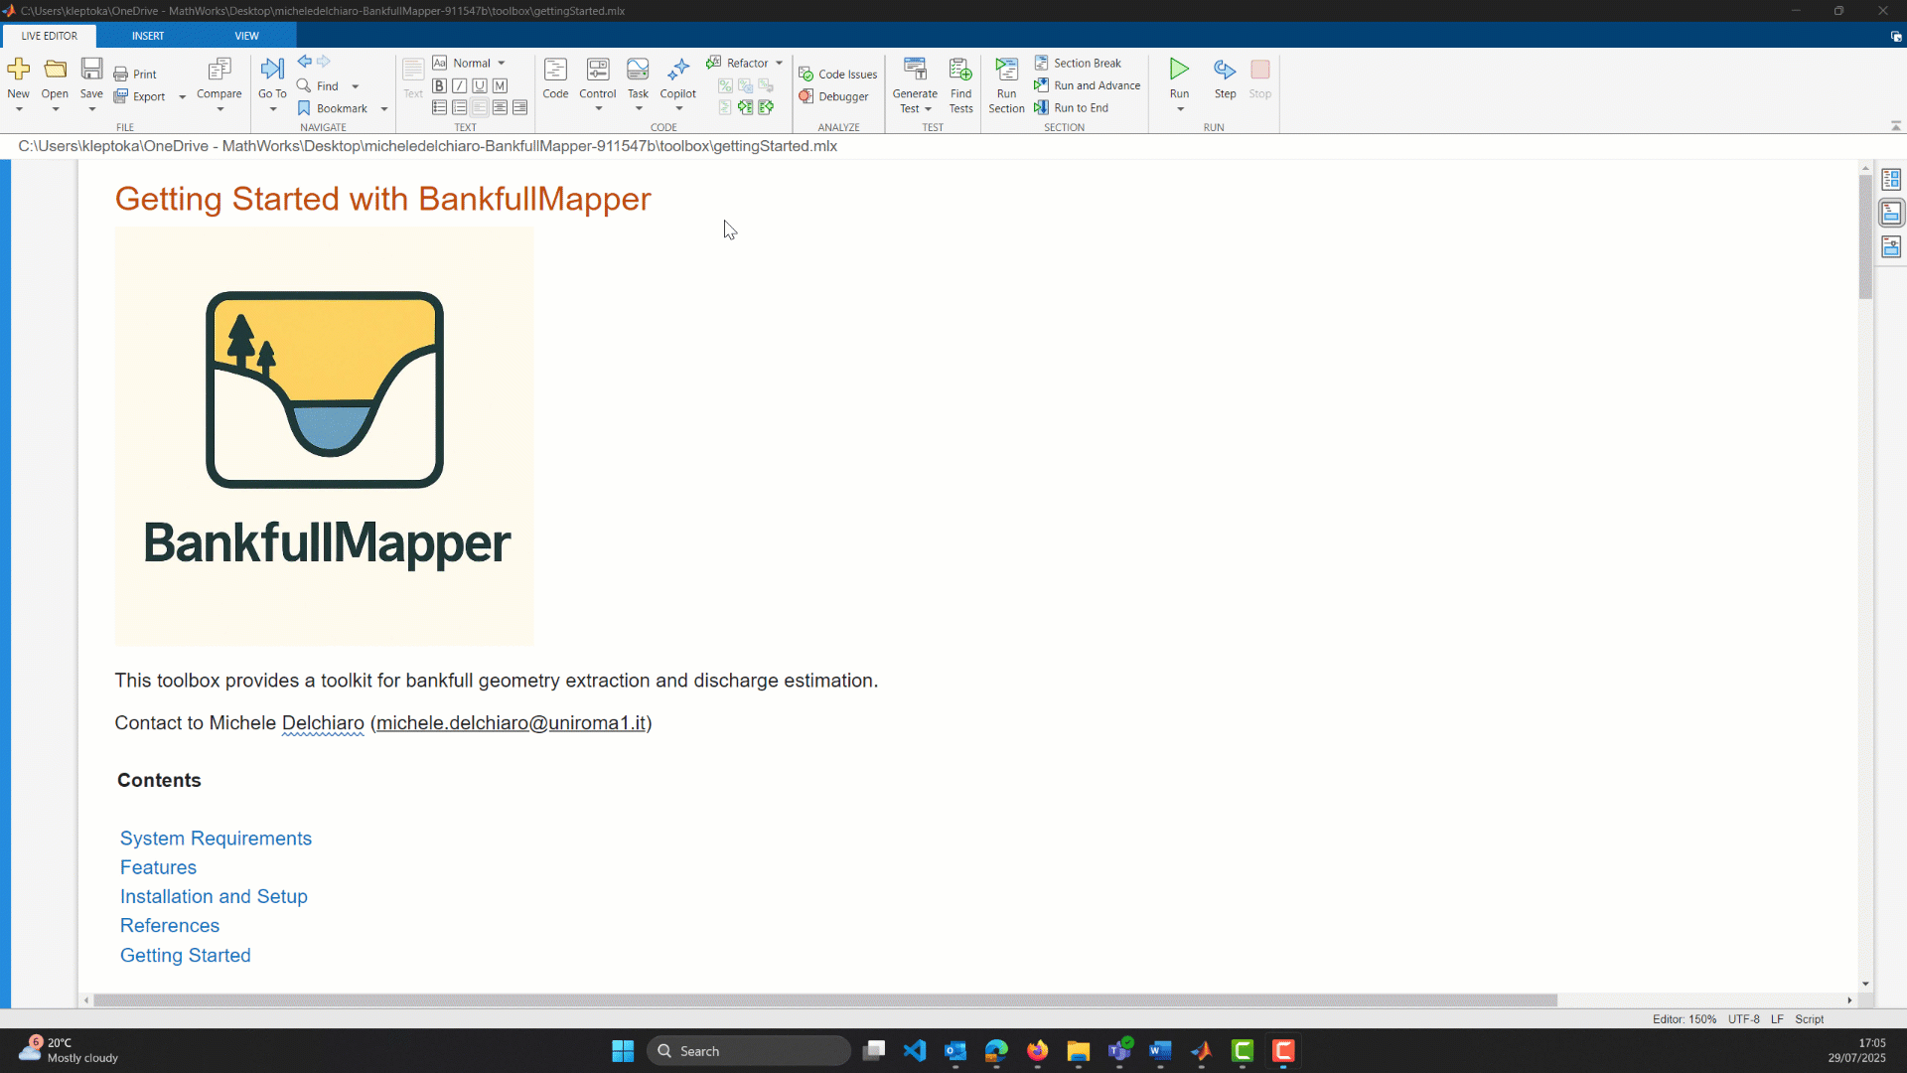1907x1073 pixels.
Task: Save the file with the floppy disk icon
Action: (91, 69)
